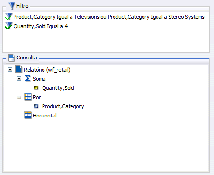
Task: Collapse the Relatório (wf_retail) node
Action: (10, 70)
